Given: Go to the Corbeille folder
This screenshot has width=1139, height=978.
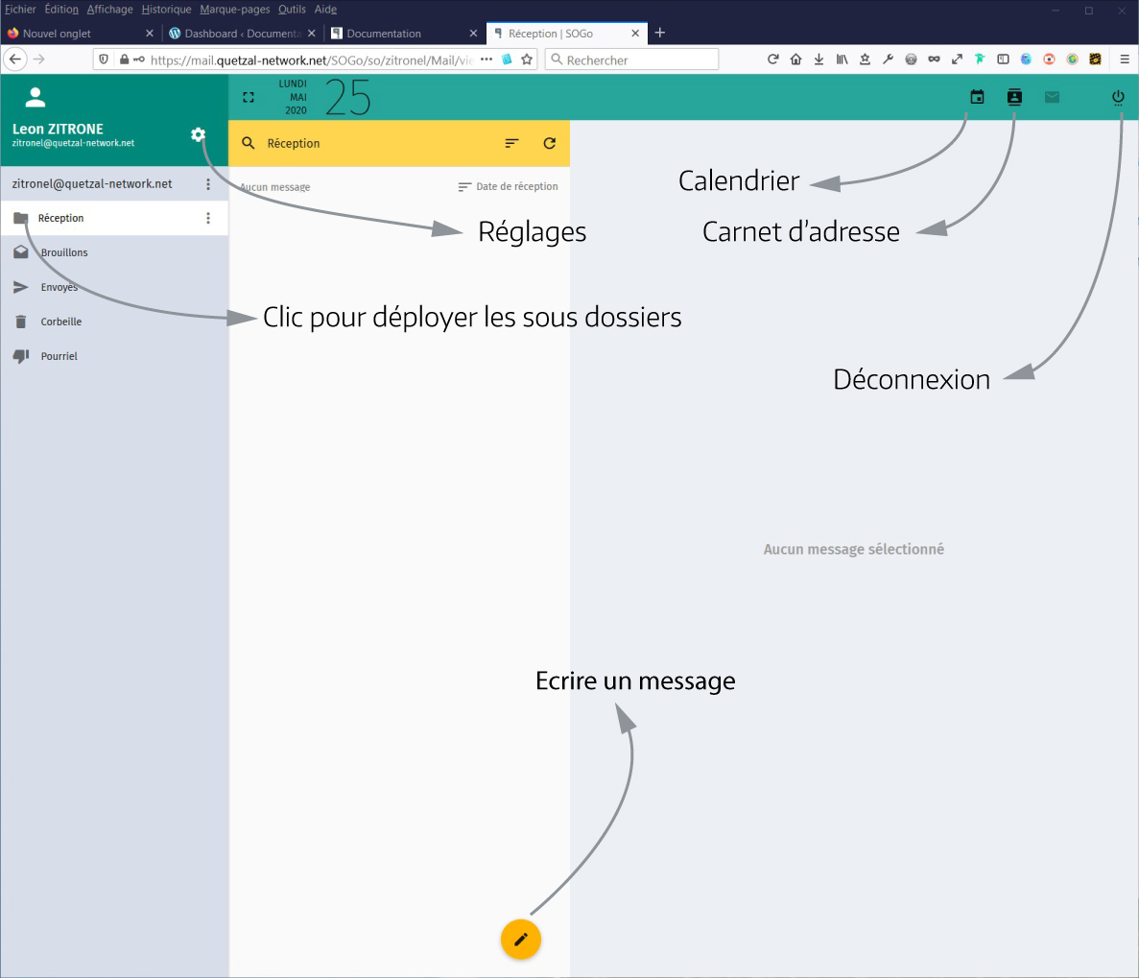Looking at the screenshot, I should tap(60, 322).
